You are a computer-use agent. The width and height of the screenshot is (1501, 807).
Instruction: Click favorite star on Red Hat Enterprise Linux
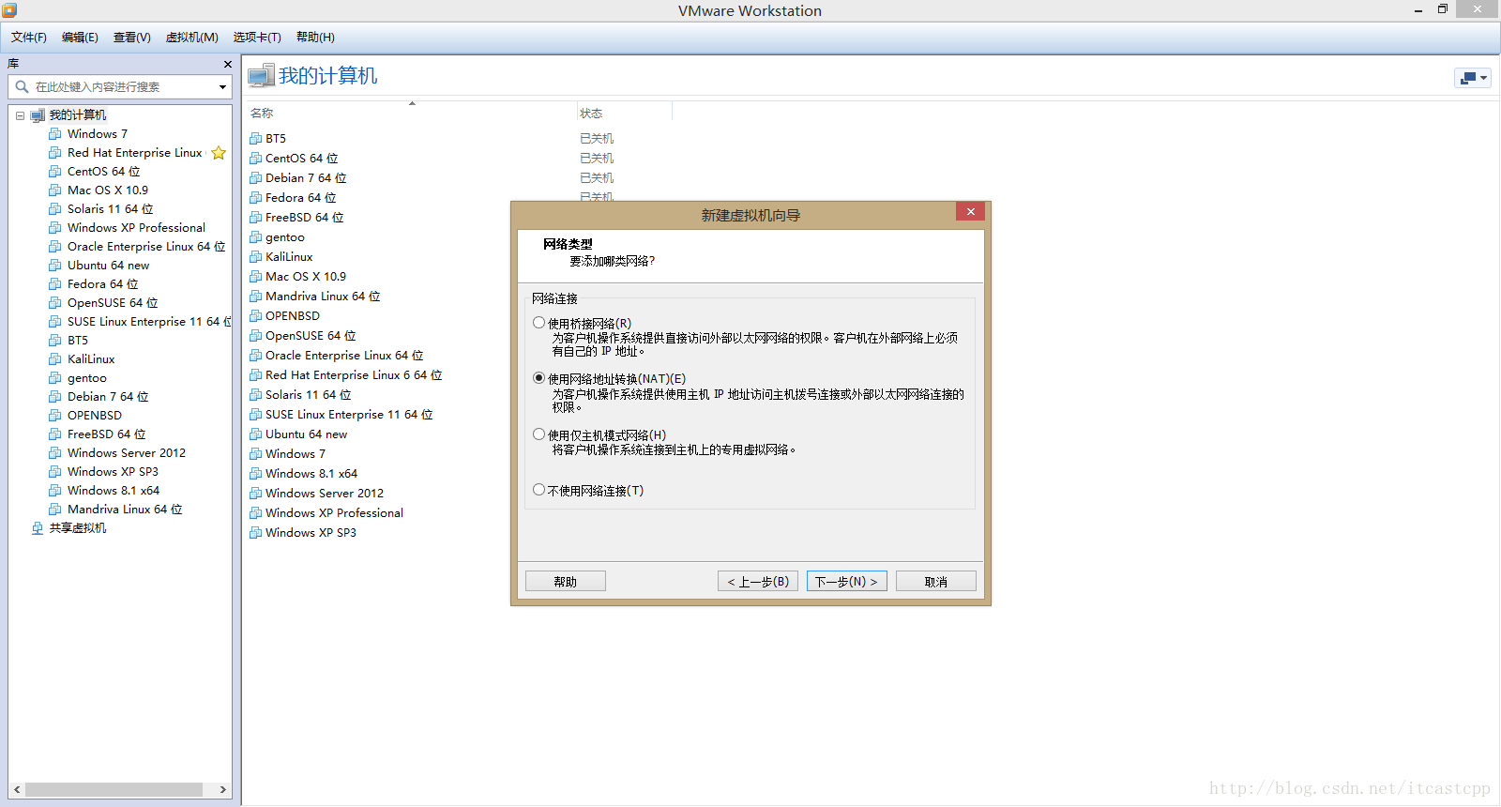click(x=219, y=153)
